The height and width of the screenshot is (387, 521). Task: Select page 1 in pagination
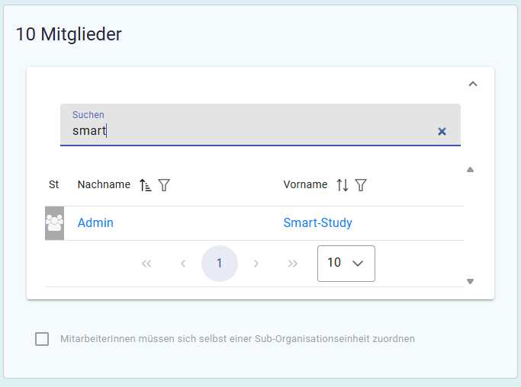[x=220, y=264]
